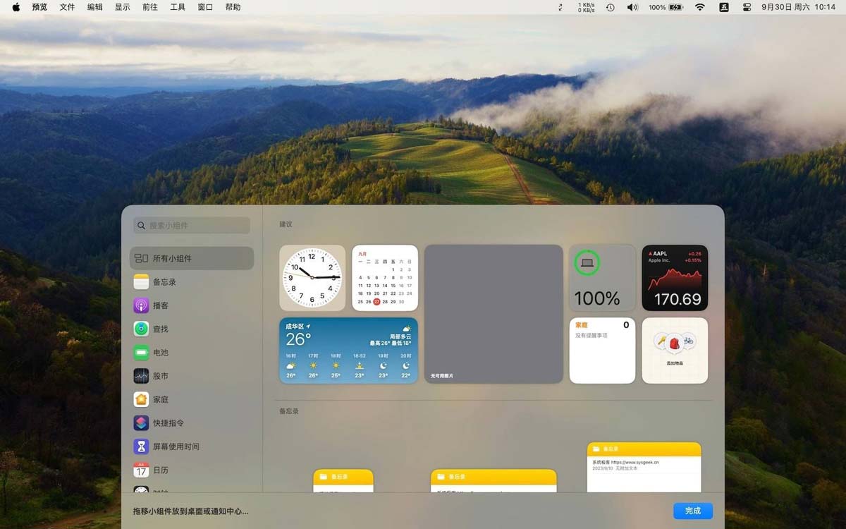
Task: Open the 窗口 menu
Action: click(204, 7)
